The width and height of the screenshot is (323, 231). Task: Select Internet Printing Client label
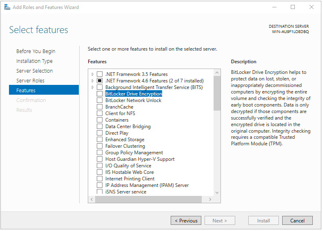pos(130,179)
